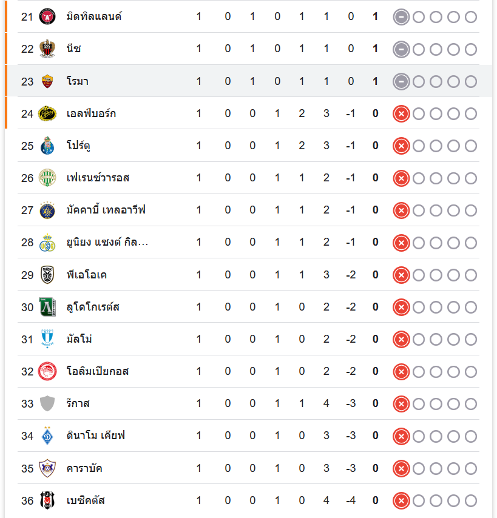Click the Ludogorets green crest icon

click(x=47, y=307)
